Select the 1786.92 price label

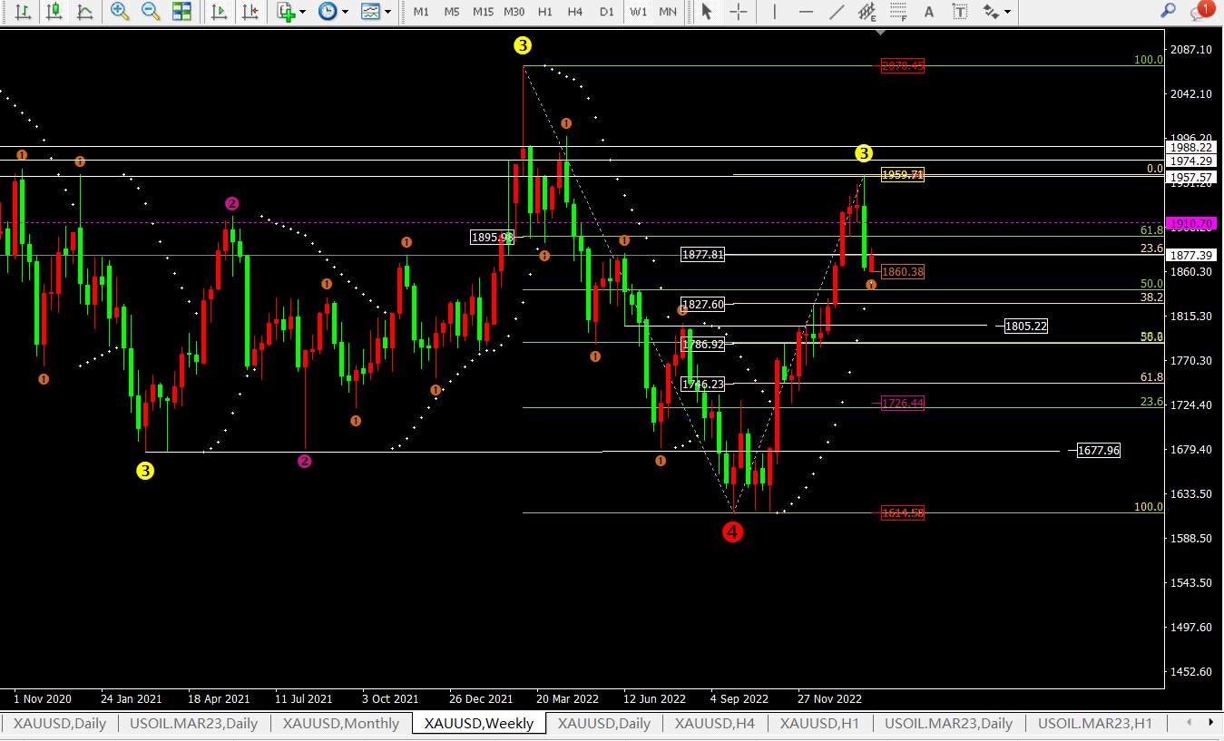tap(703, 344)
